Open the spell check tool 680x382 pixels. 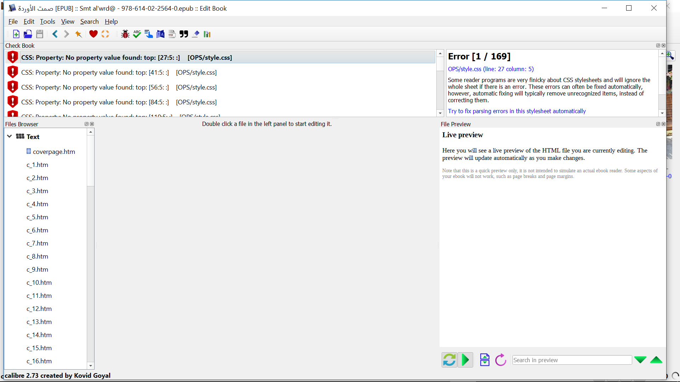tap(137, 34)
